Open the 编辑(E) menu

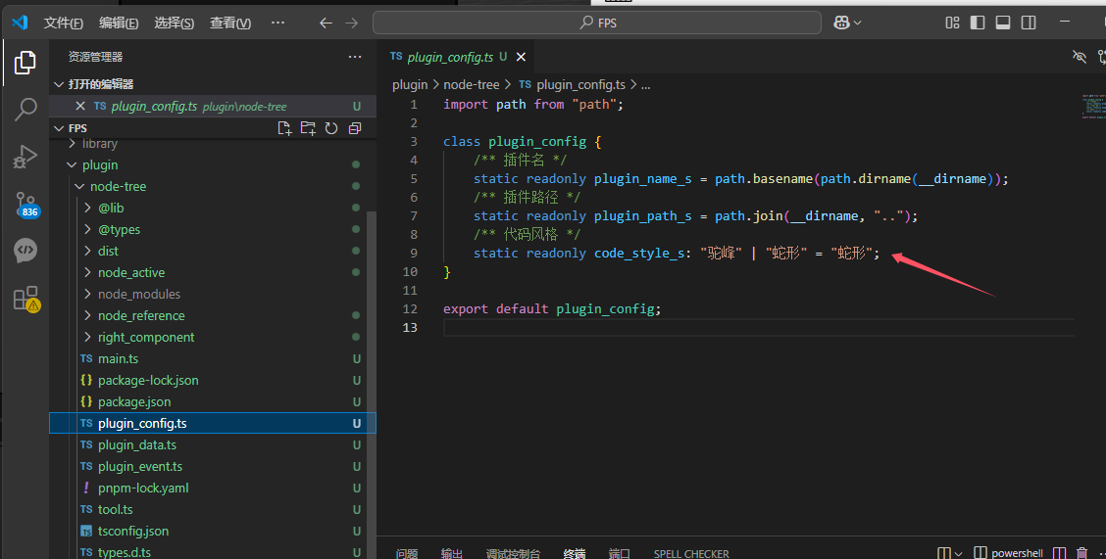click(119, 23)
